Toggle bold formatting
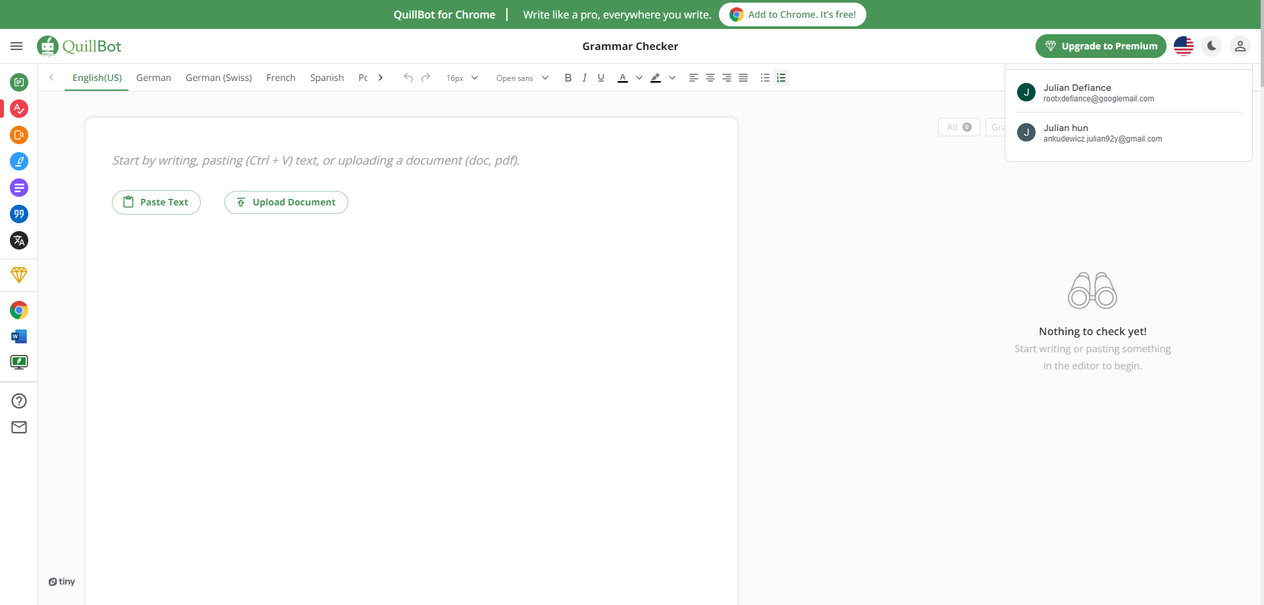Viewport: 1264px width, 605px height. click(x=568, y=78)
